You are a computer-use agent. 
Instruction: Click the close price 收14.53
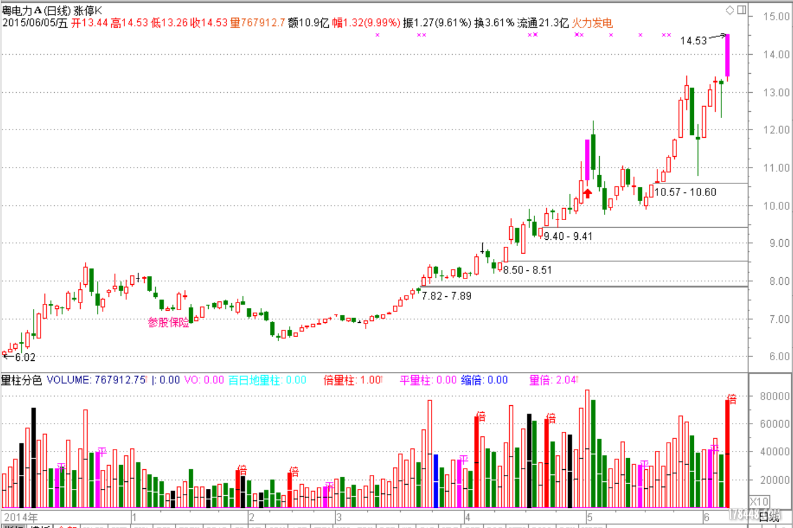pos(209,23)
